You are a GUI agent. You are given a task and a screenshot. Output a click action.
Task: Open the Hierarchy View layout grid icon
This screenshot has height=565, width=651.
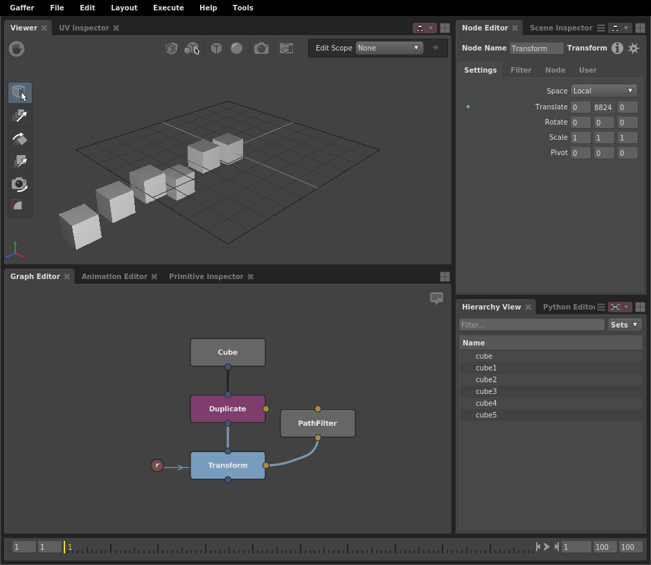click(640, 307)
